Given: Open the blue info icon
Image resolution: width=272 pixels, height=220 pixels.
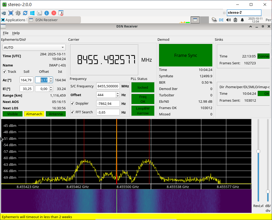Looking at the screenshot, I should [x=47, y=13].
